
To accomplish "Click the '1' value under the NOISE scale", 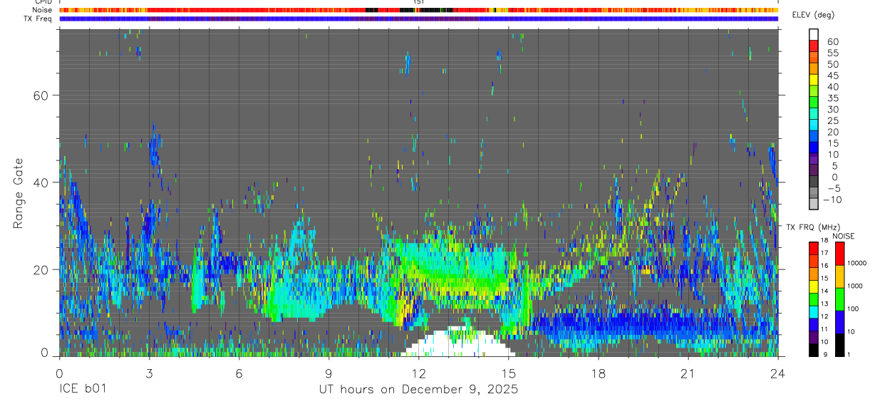I will click(x=848, y=354).
